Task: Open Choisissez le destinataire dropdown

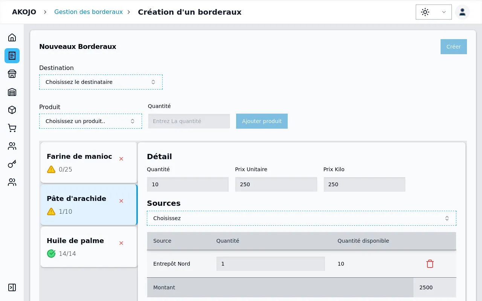Action: click(101, 82)
